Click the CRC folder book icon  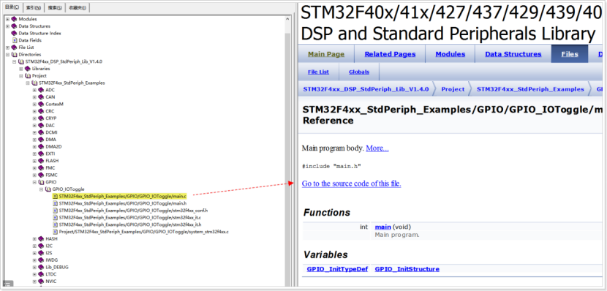click(41, 111)
